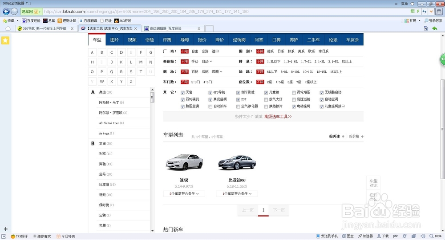Click the QR code icon in address bar
The image size is (445, 240).
click(x=413, y=12)
